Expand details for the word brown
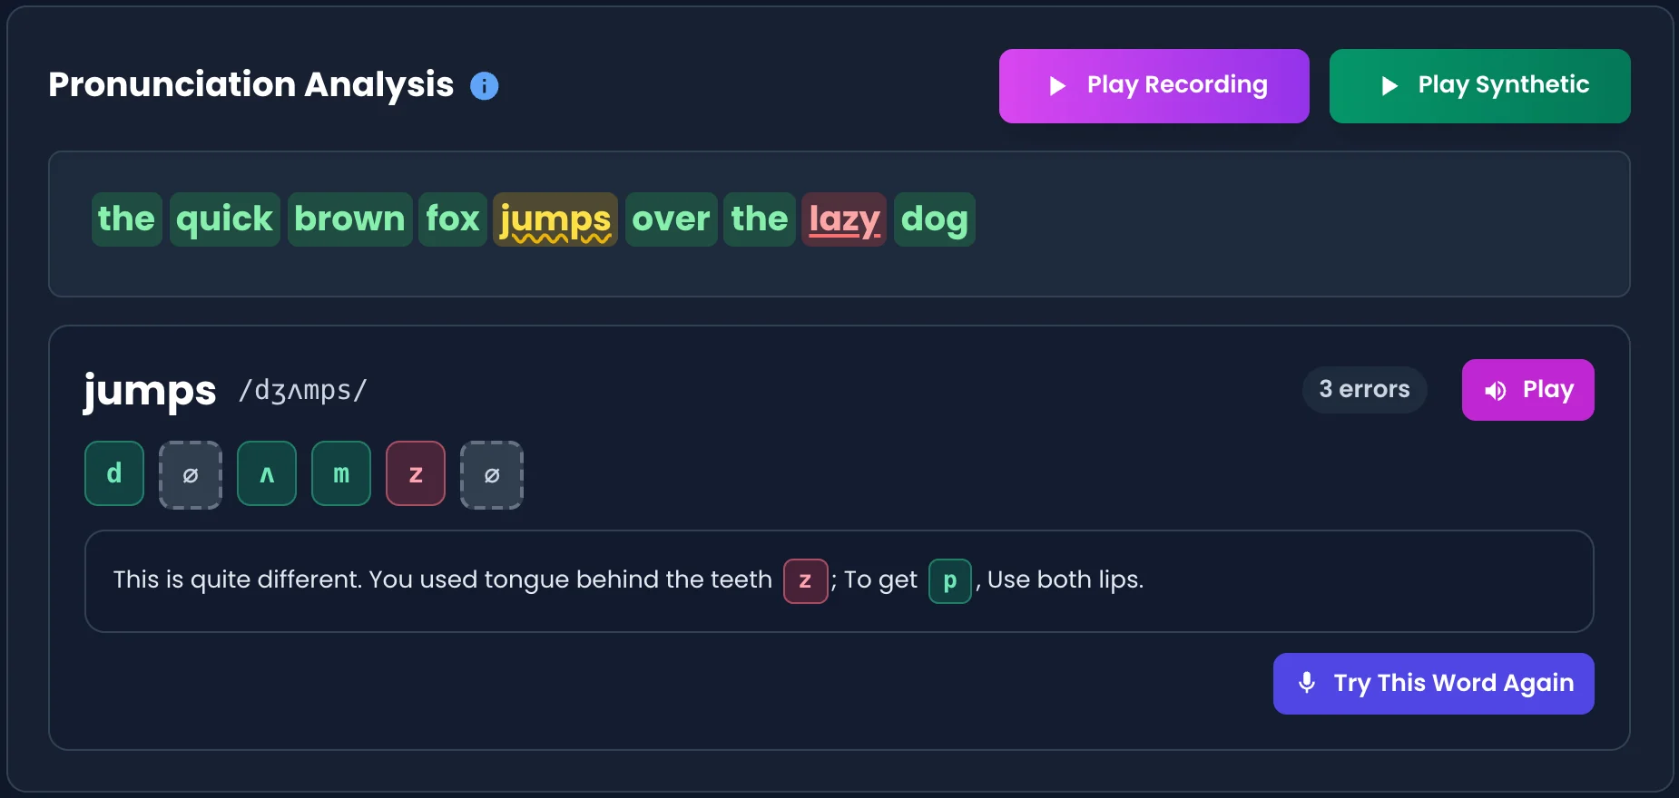This screenshot has width=1679, height=798. click(349, 219)
